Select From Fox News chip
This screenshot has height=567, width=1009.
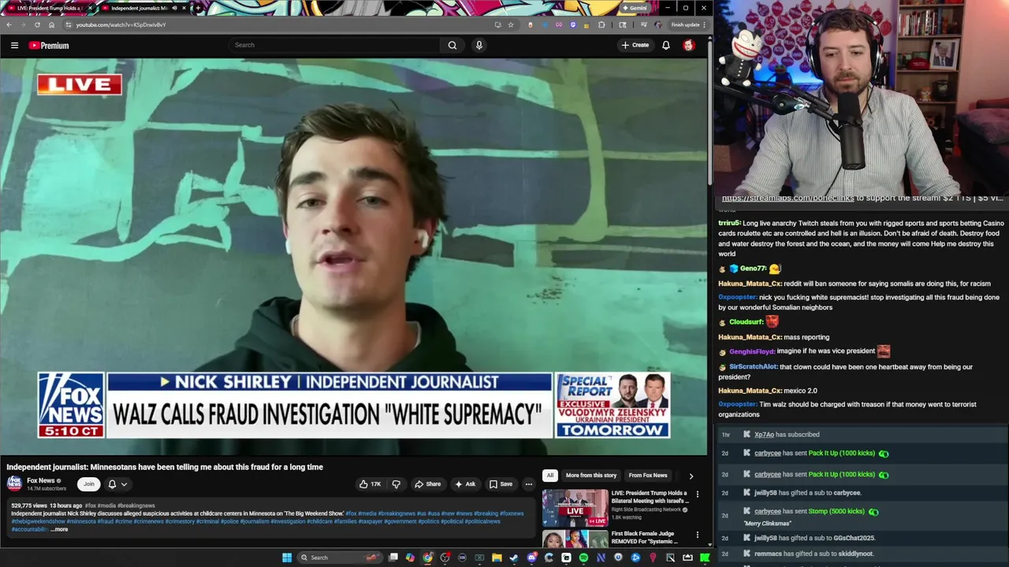[x=648, y=476]
